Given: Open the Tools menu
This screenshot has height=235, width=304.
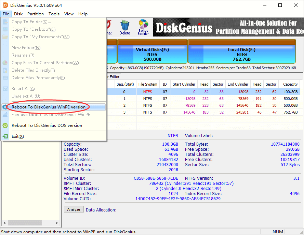Looking at the screenshot, I should pyautogui.click(x=54, y=14).
